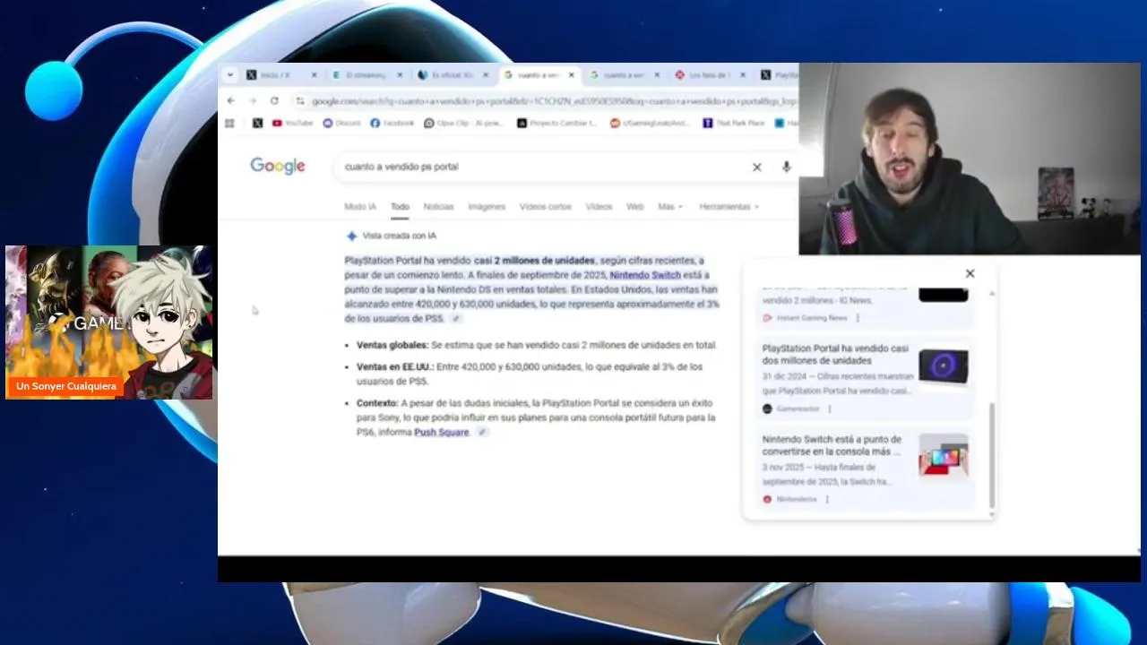Viewport: 1147px width, 645px height.
Task: Open the Discord bookmark
Action: (341, 123)
